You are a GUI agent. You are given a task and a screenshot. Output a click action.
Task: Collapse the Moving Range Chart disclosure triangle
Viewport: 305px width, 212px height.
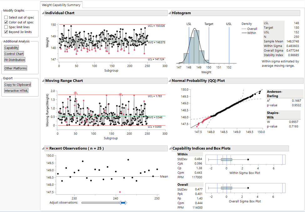[x=43, y=80]
